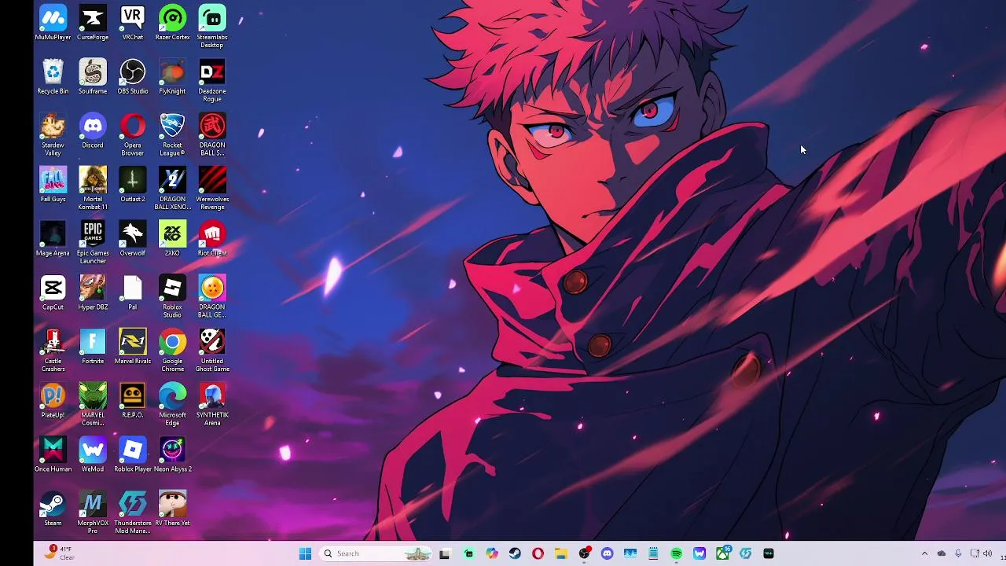Open the CurseForge desktop icon
This screenshot has width=1006, height=566.
click(x=93, y=23)
